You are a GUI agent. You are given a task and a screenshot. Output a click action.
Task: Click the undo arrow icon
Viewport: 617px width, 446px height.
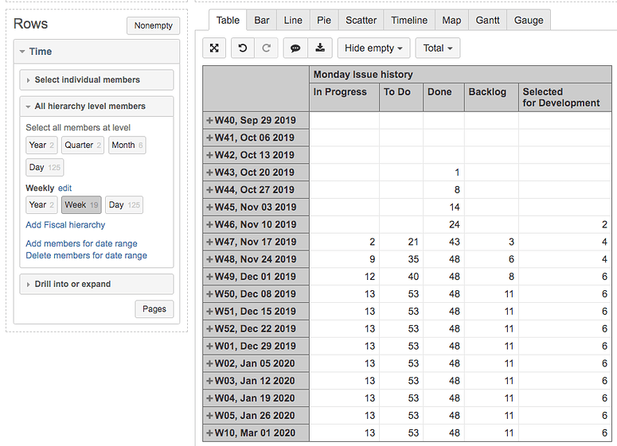242,48
